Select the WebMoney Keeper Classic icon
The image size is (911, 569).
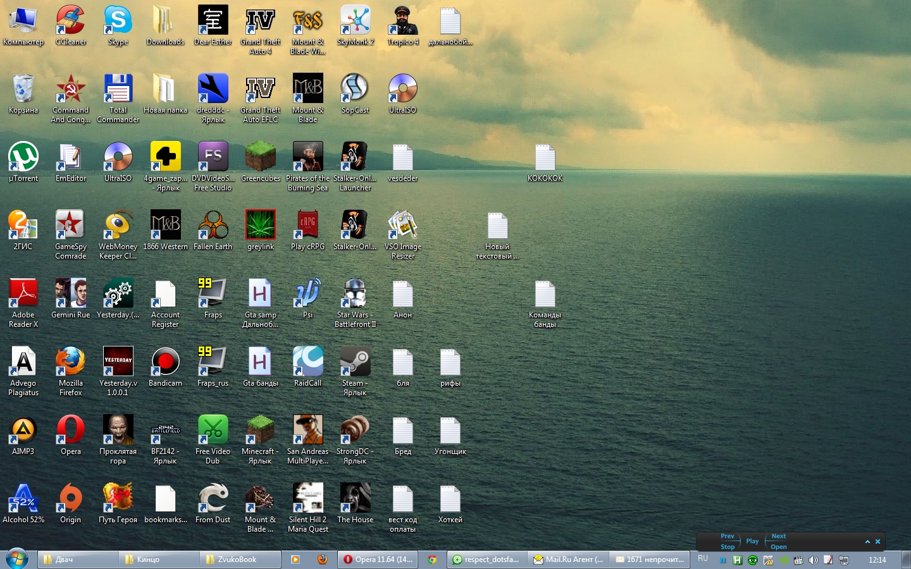[118, 225]
